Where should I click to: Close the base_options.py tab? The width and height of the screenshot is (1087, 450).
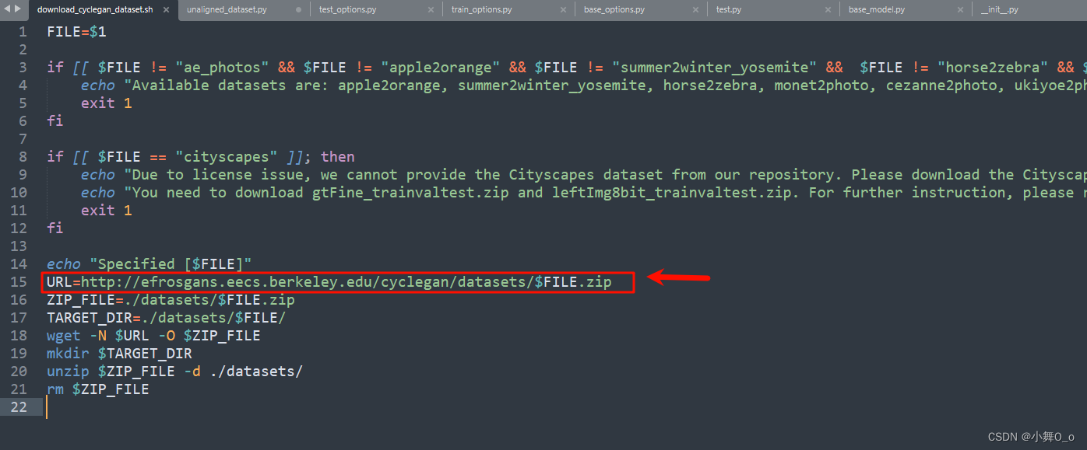[x=695, y=10]
